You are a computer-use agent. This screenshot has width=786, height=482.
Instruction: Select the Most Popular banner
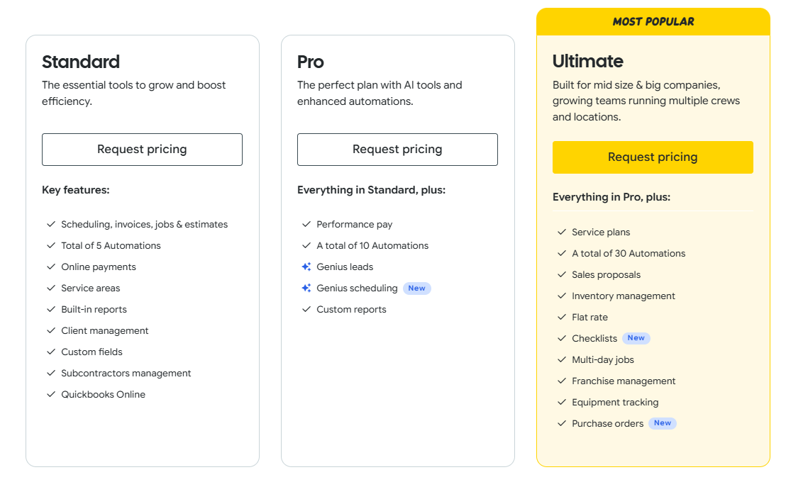(653, 21)
